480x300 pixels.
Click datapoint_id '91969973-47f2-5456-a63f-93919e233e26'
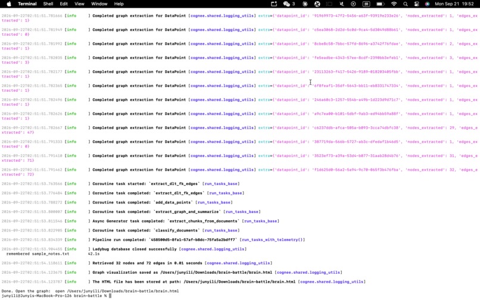[x=356, y=15]
